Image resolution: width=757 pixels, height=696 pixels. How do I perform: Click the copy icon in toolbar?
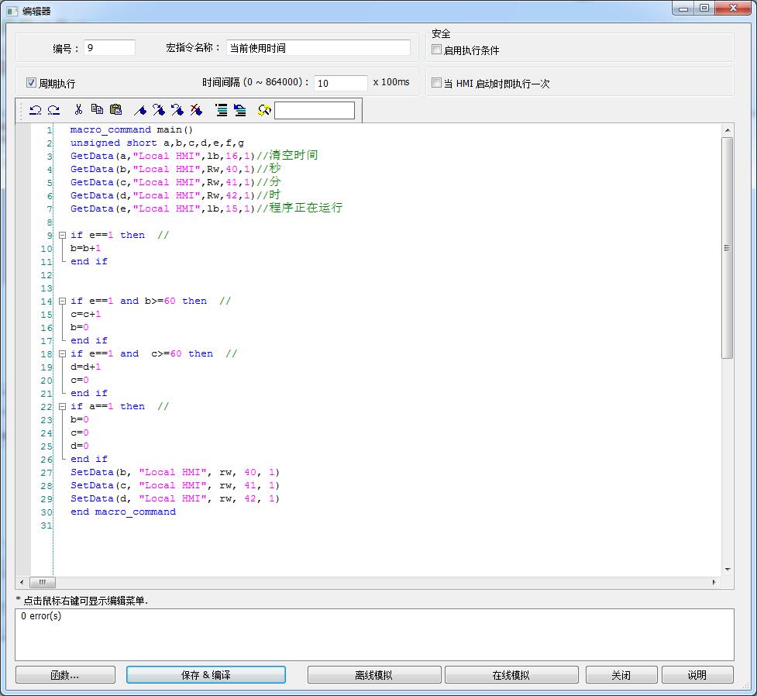[x=97, y=110]
